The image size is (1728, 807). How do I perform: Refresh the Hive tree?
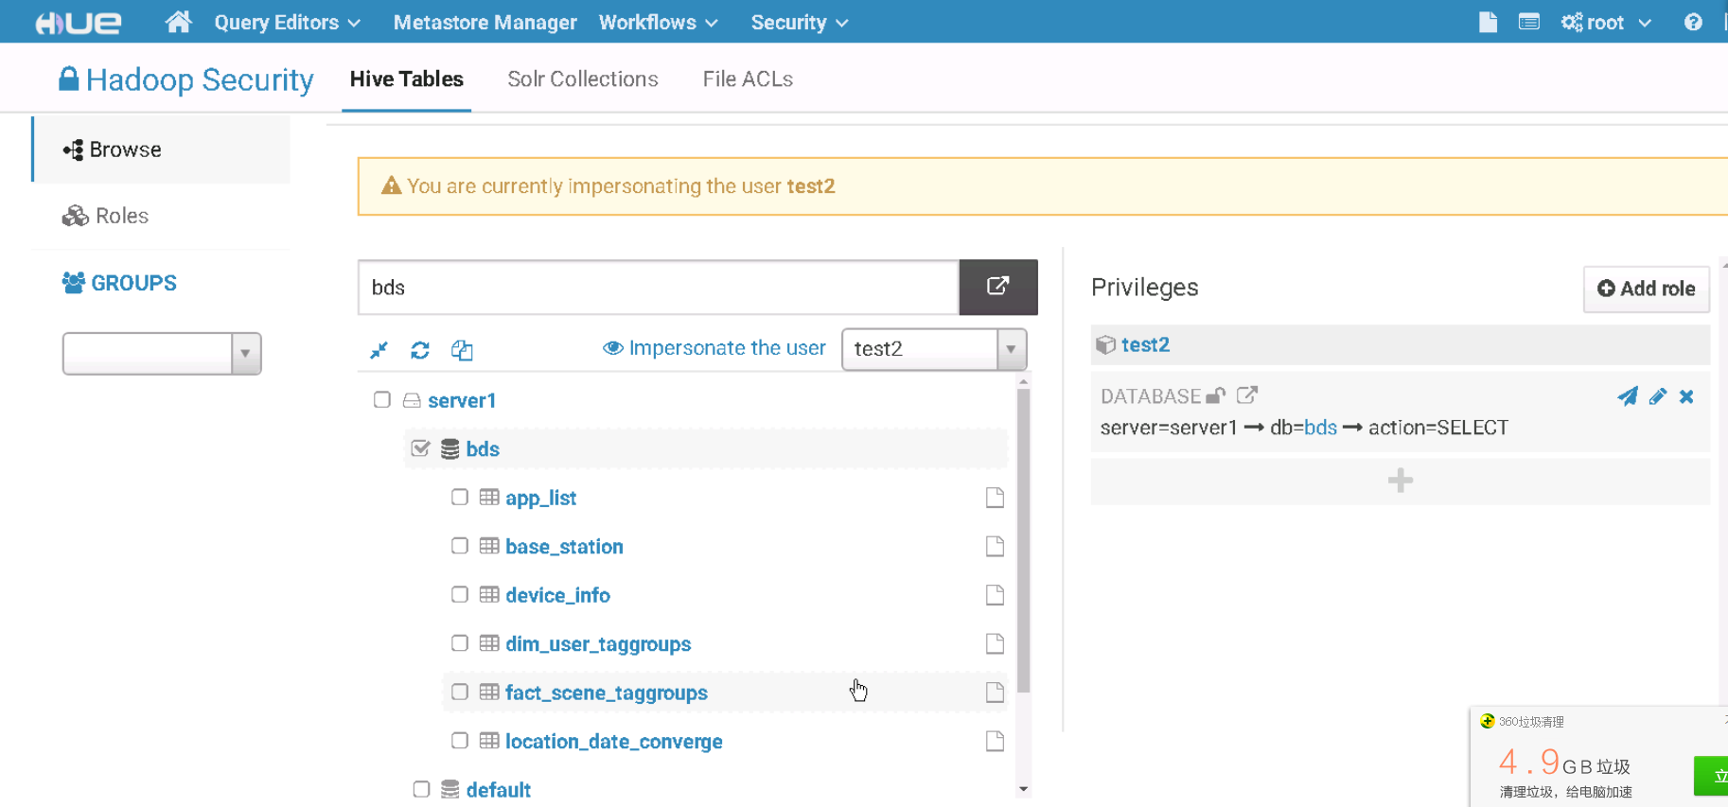[x=420, y=350]
